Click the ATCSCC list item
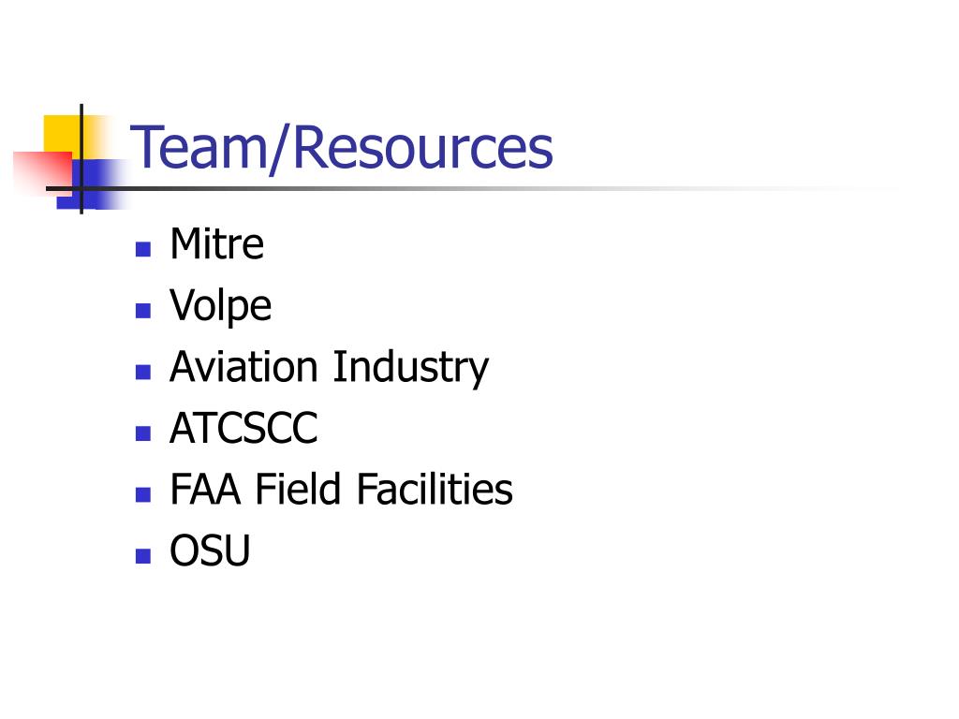This screenshot has height=719, width=959. tap(243, 428)
